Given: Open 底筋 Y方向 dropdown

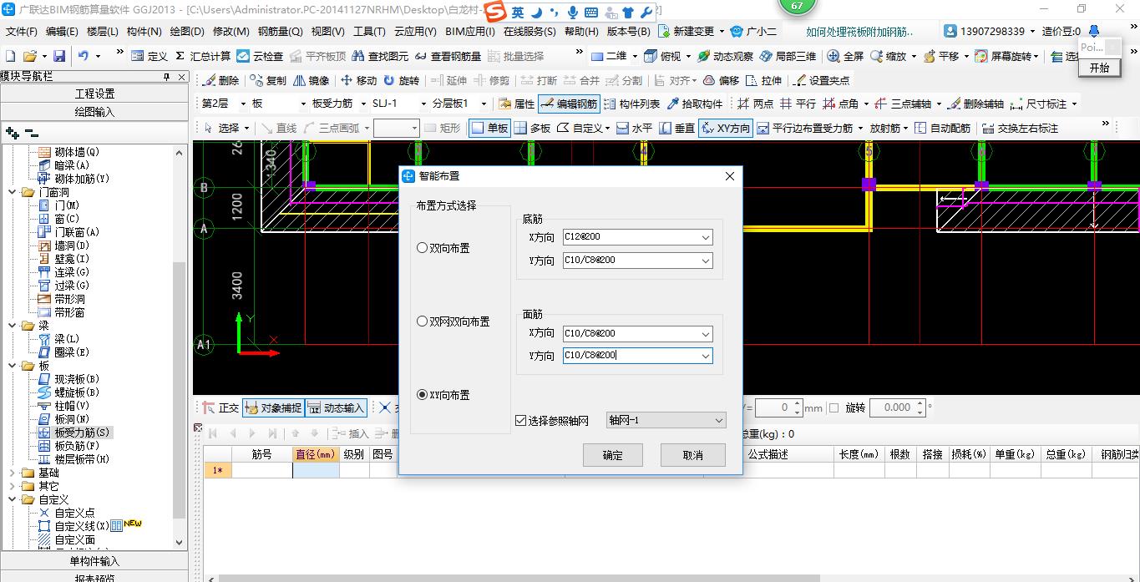Looking at the screenshot, I should coord(706,261).
